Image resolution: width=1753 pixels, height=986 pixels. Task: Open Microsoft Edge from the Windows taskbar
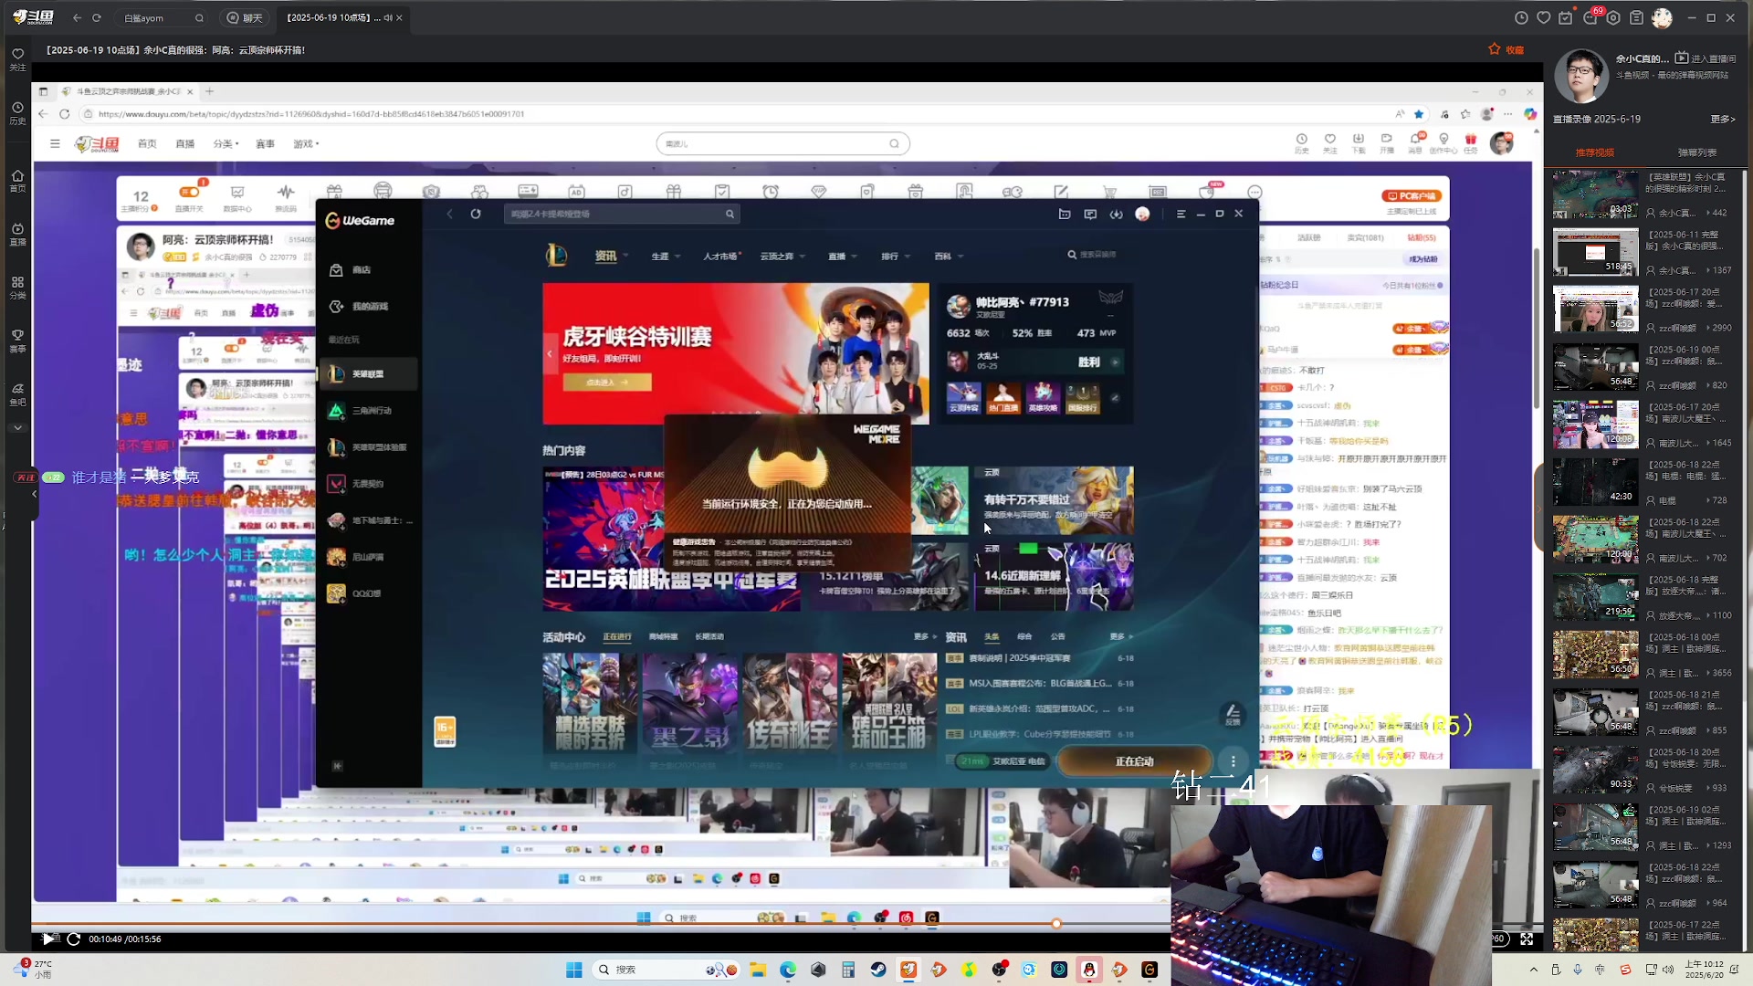(788, 970)
